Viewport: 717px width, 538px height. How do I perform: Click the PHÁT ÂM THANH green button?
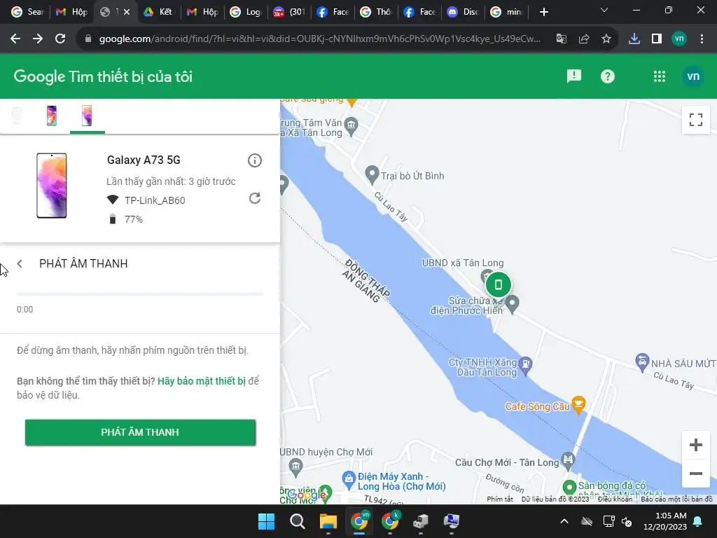point(140,432)
